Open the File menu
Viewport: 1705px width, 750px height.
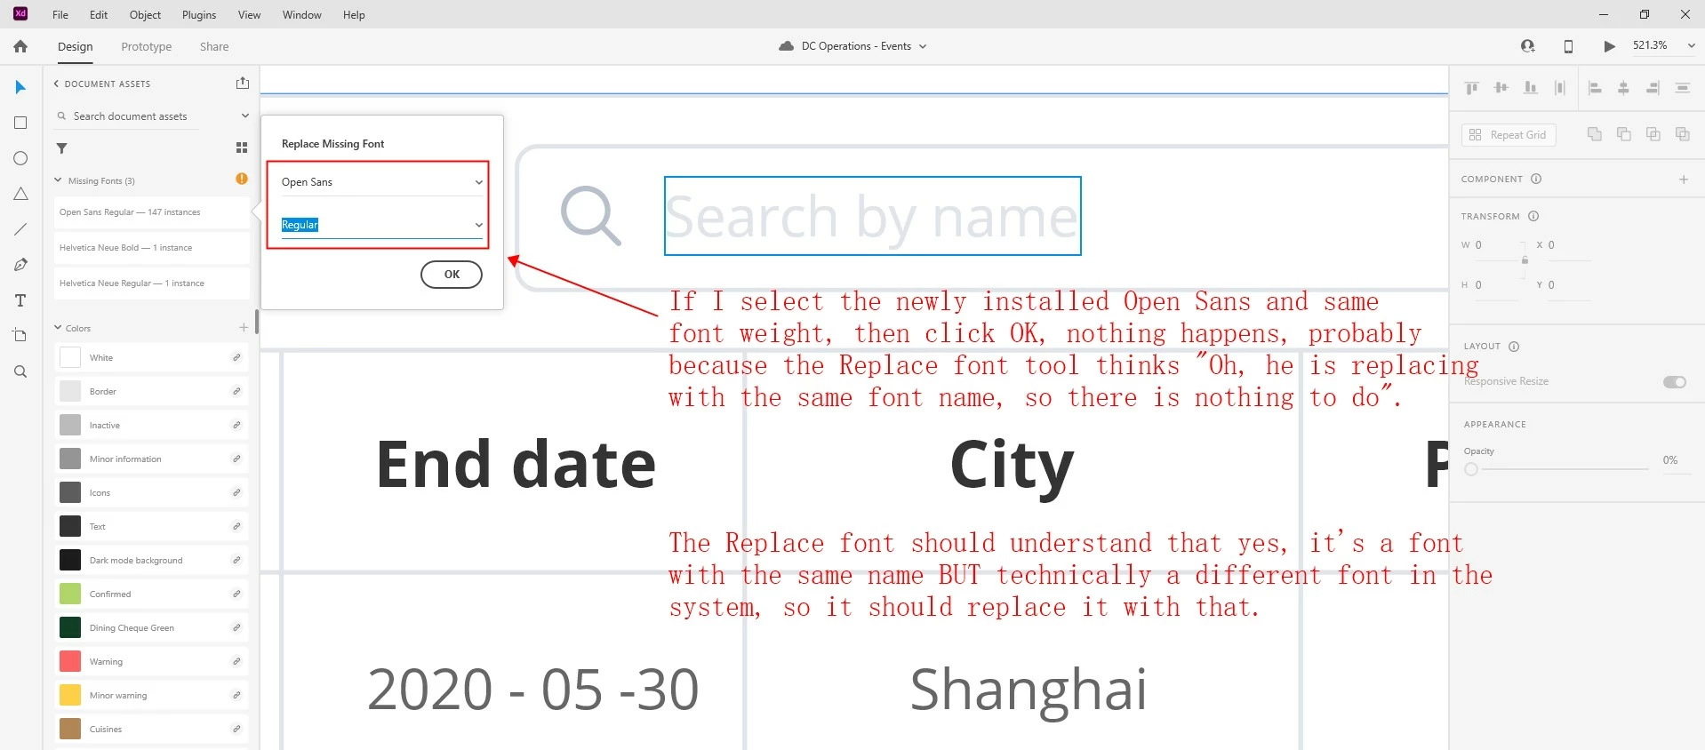60,15
